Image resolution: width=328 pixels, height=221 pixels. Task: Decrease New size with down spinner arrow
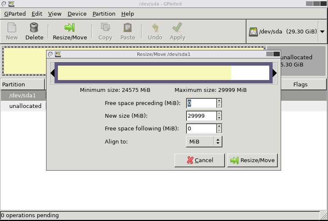pyautogui.click(x=219, y=118)
